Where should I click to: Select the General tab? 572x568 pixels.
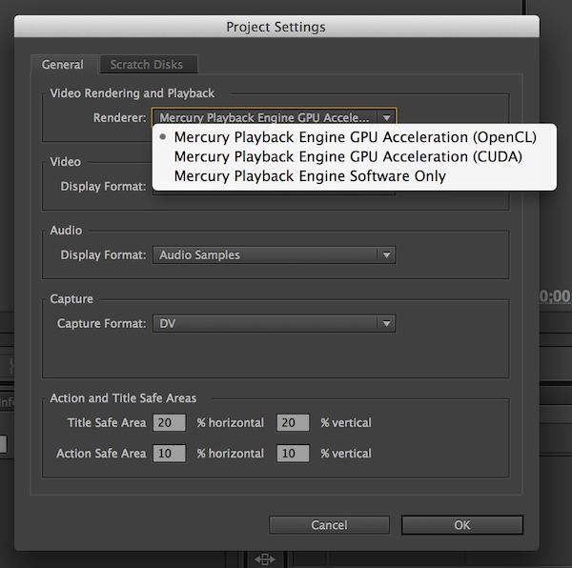click(63, 65)
